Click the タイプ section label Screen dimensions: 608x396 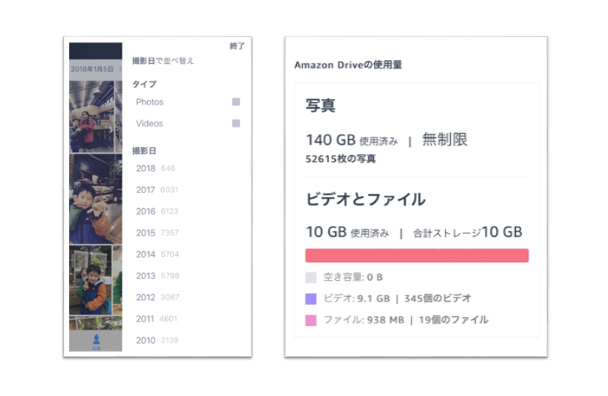tap(144, 84)
